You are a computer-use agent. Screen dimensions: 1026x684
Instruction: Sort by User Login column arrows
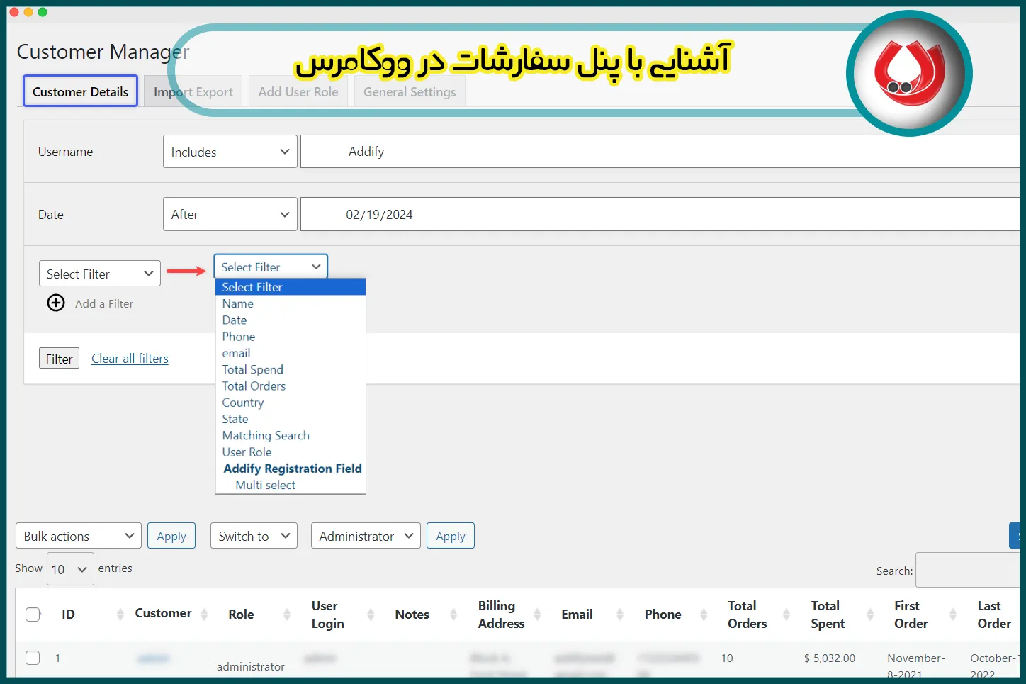(x=371, y=615)
